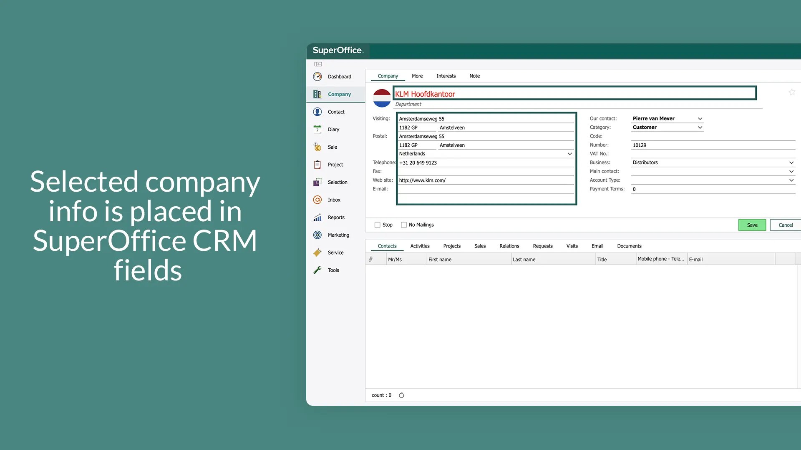Viewport: 801px width, 450px height.
Task: Open the Inbox at-sign icon
Action: point(317,200)
